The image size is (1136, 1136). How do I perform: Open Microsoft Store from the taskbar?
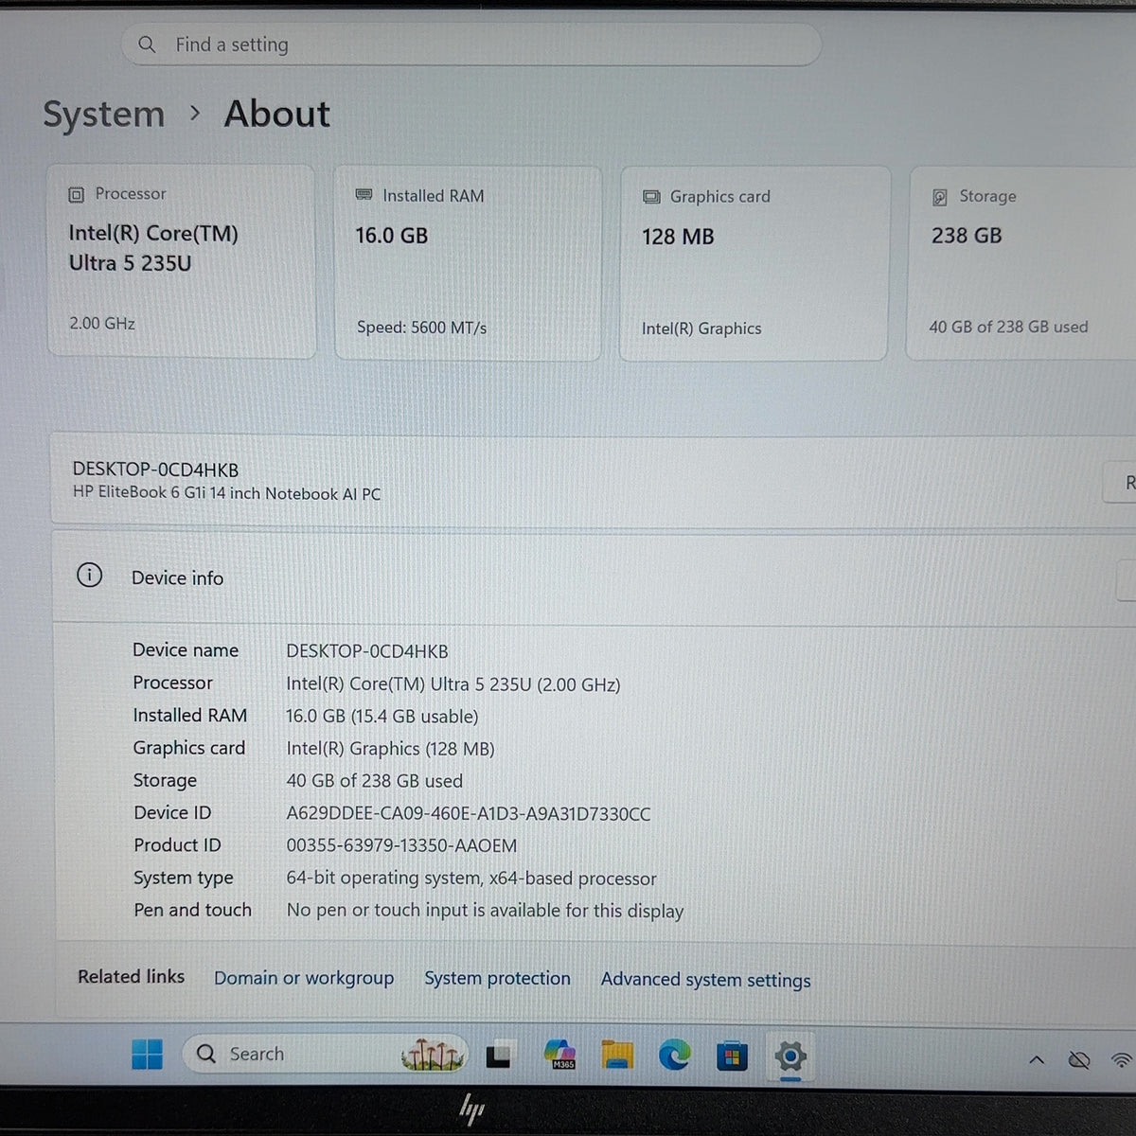point(732,1056)
